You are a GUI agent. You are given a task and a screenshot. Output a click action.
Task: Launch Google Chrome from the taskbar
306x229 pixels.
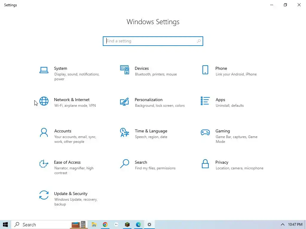105,225
